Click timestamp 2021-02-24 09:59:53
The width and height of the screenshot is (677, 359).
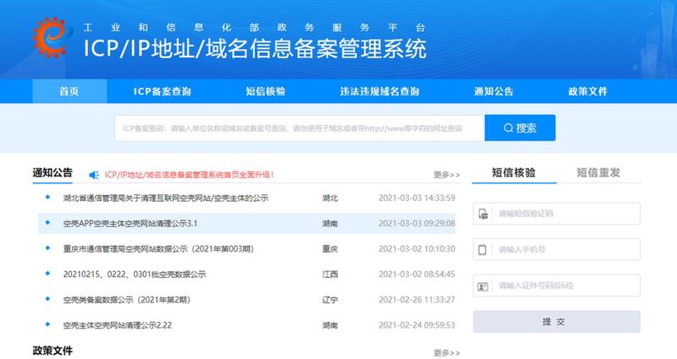(416, 325)
